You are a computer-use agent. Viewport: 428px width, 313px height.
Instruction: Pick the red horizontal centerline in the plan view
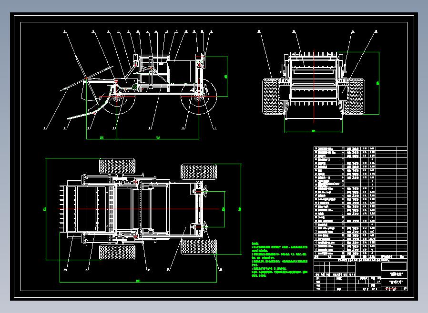pos(139,209)
